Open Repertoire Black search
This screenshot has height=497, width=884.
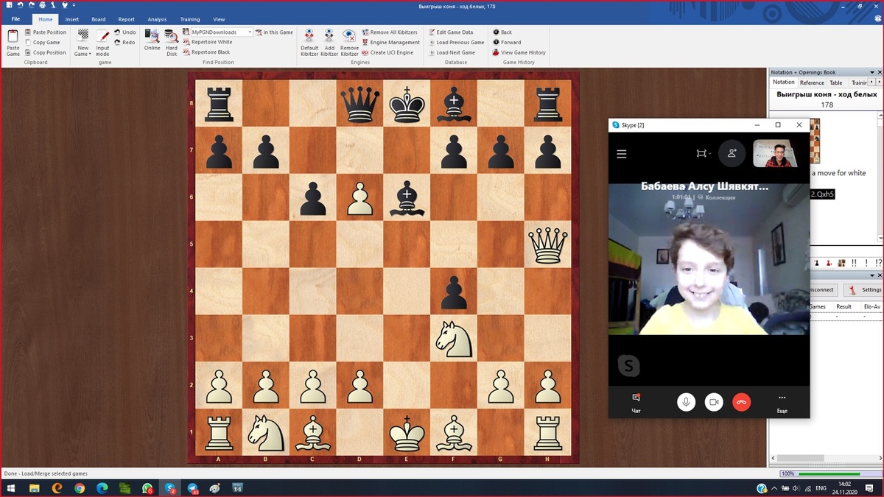pyautogui.click(x=207, y=53)
